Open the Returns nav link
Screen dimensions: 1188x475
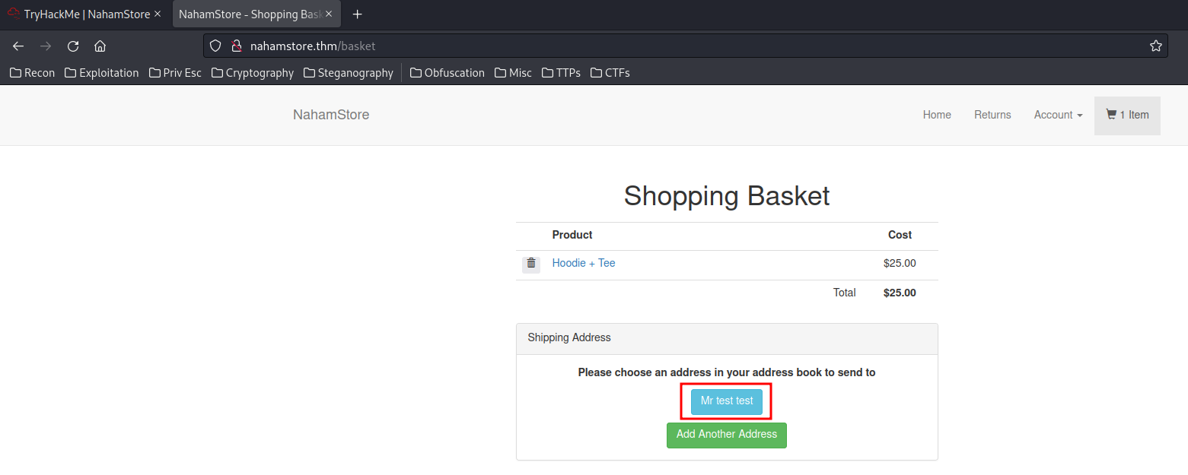[x=992, y=115]
